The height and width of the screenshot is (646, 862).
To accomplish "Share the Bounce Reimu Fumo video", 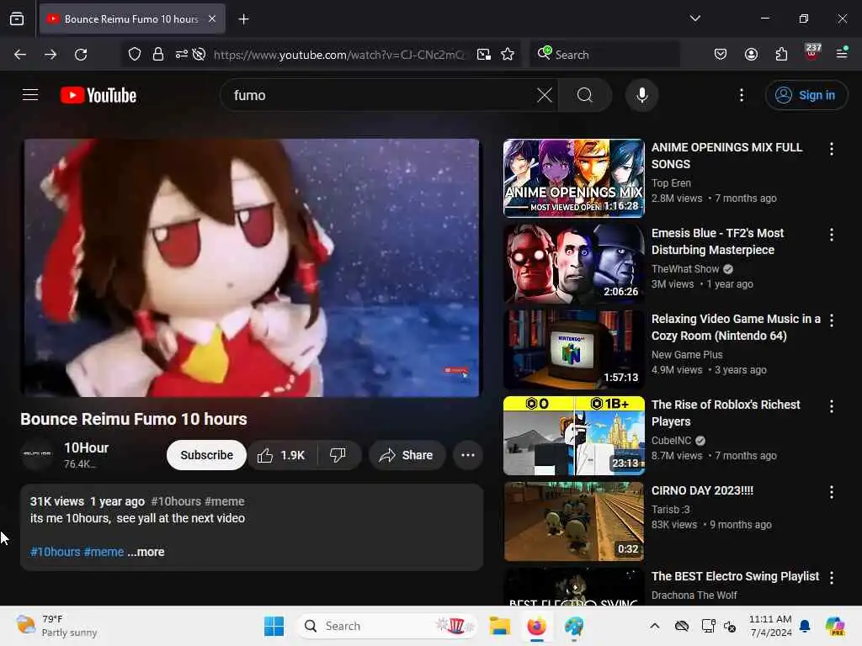I will [x=407, y=455].
